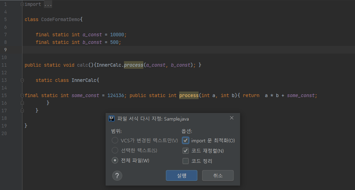
Task: Click the 실행 button
Action: pos(182,175)
